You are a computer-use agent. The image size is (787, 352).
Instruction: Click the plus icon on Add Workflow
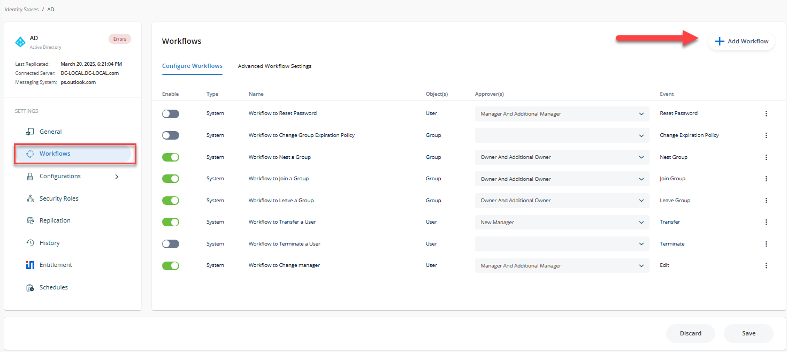click(720, 41)
